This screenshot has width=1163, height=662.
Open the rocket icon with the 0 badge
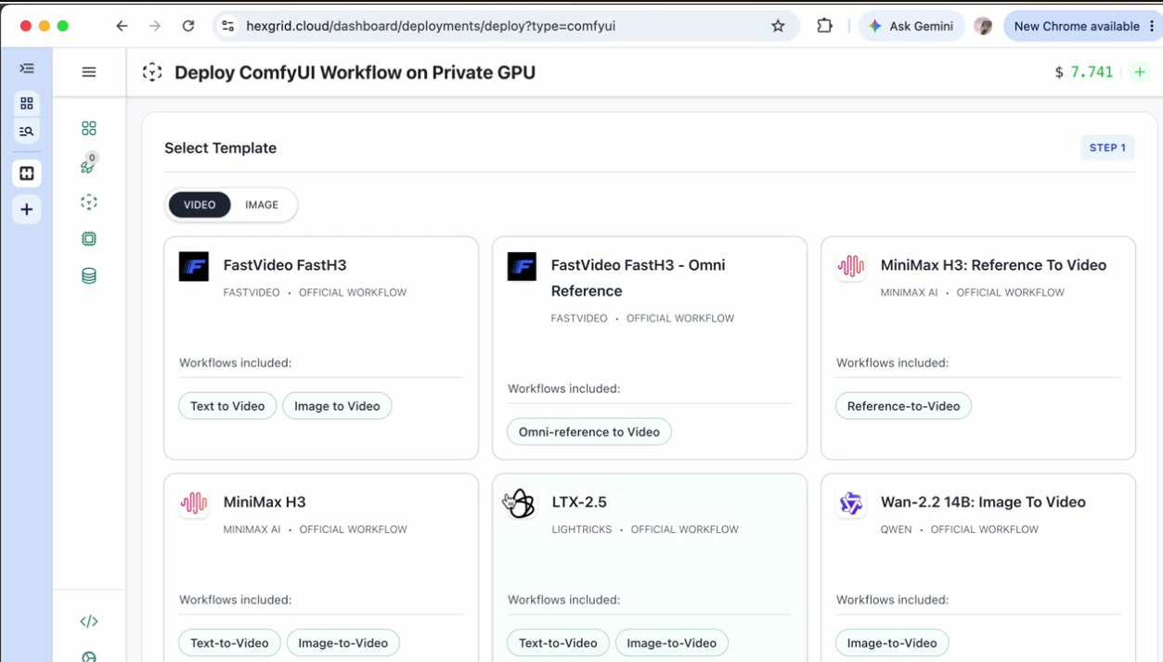point(88,165)
